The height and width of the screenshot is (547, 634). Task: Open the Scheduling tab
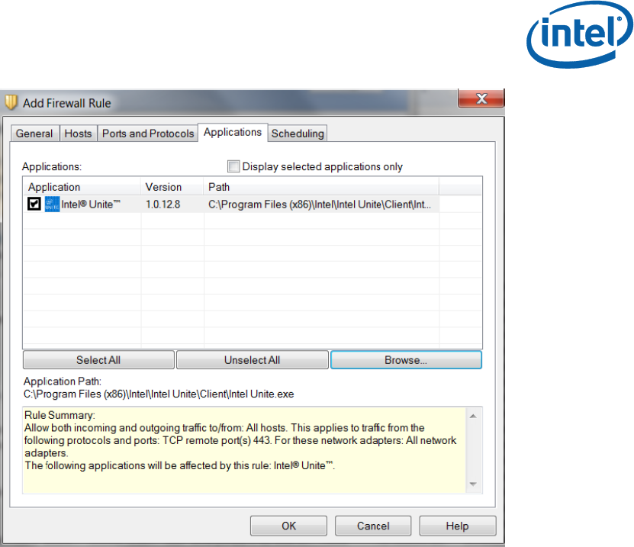point(298,134)
